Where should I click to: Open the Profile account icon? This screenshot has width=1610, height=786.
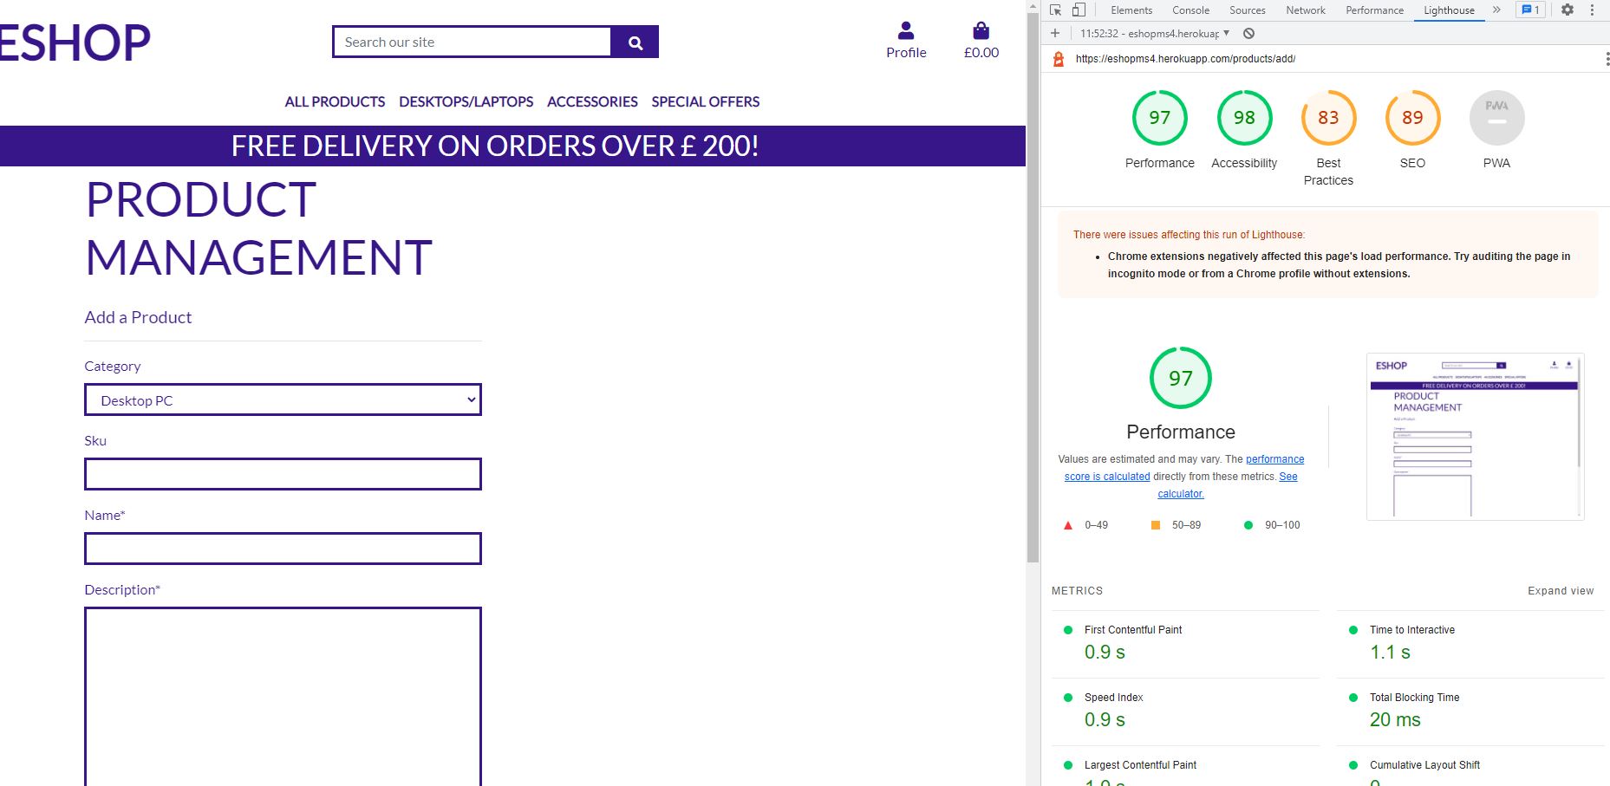[905, 31]
